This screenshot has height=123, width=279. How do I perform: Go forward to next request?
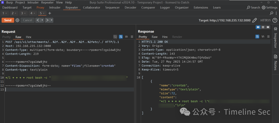pos(47,20)
